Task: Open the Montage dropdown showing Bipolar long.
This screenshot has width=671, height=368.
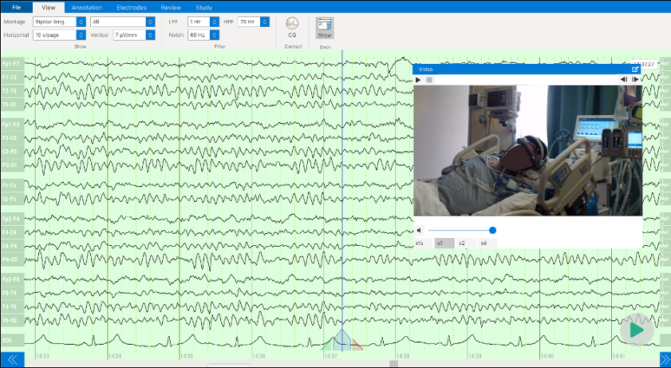Action: [60, 22]
